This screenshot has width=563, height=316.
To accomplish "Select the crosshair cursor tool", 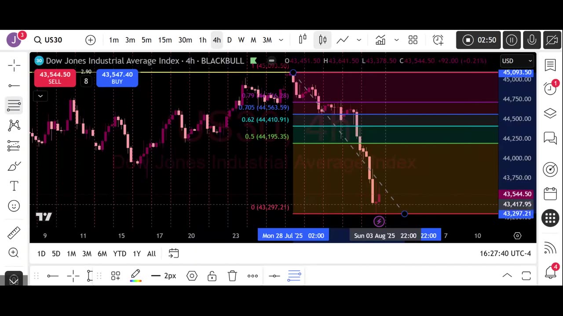I will 14,66.
